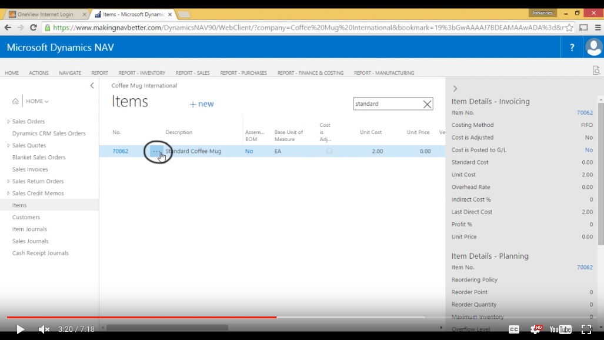Open REPORT - PURCHASES tab
Image resolution: width=604 pixels, height=340 pixels.
tap(243, 73)
